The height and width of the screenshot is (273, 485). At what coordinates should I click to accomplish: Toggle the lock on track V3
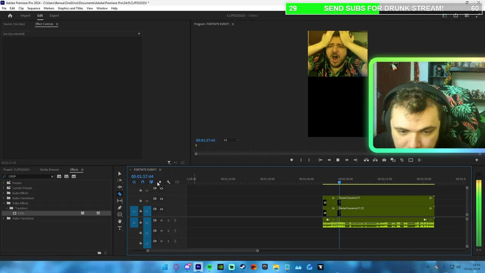tap(141, 190)
